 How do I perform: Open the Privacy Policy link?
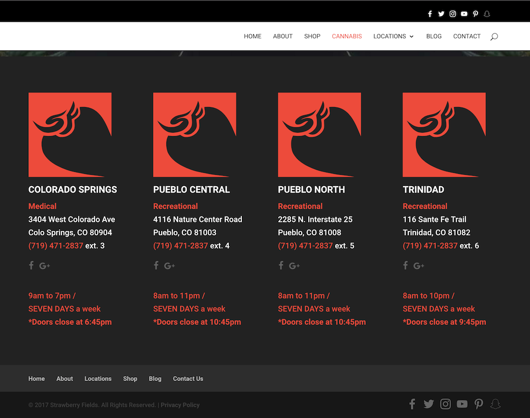point(180,405)
